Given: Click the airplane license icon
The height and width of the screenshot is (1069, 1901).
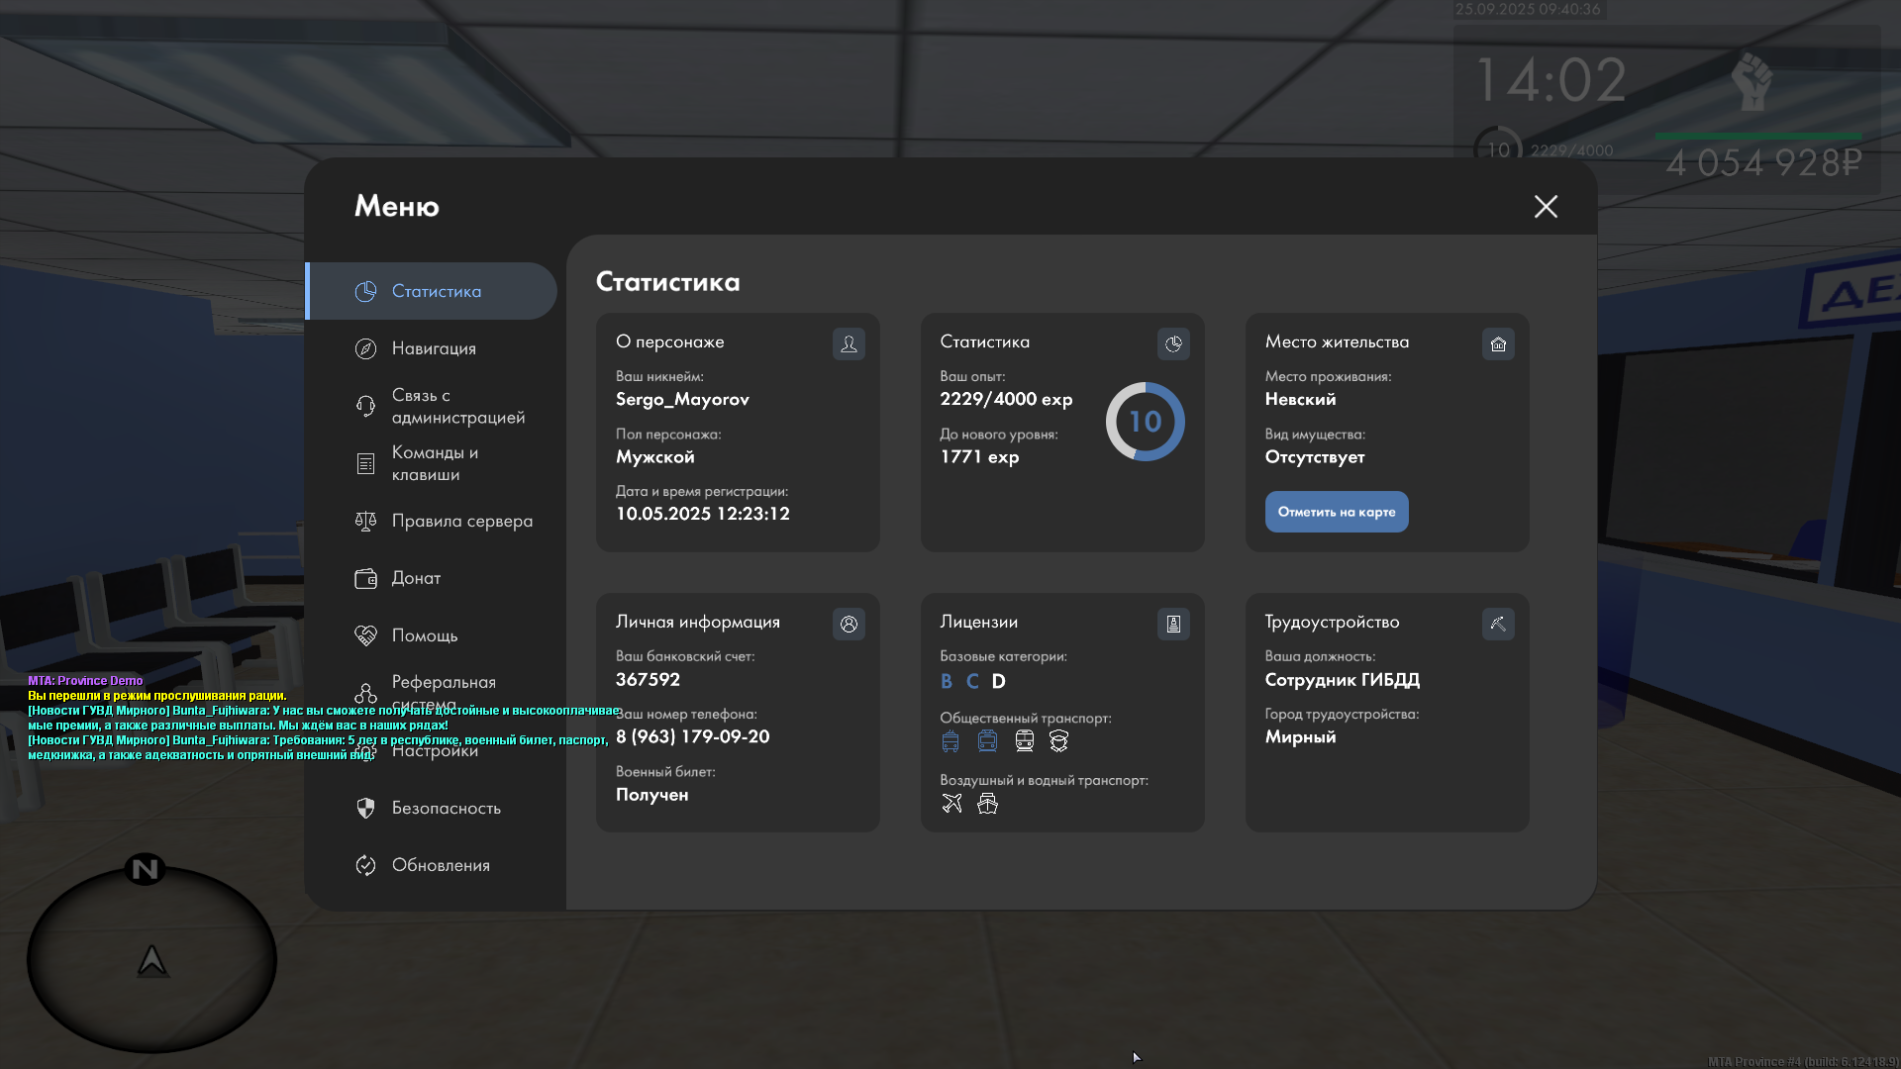Looking at the screenshot, I should 951,803.
